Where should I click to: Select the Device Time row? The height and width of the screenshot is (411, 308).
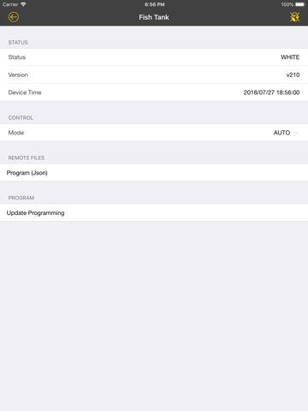pyautogui.click(x=154, y=92)
